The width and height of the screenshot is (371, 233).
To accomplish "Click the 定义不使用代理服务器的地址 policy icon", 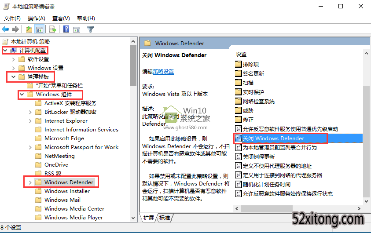I will pyautogui.click(x=238, y=166).
